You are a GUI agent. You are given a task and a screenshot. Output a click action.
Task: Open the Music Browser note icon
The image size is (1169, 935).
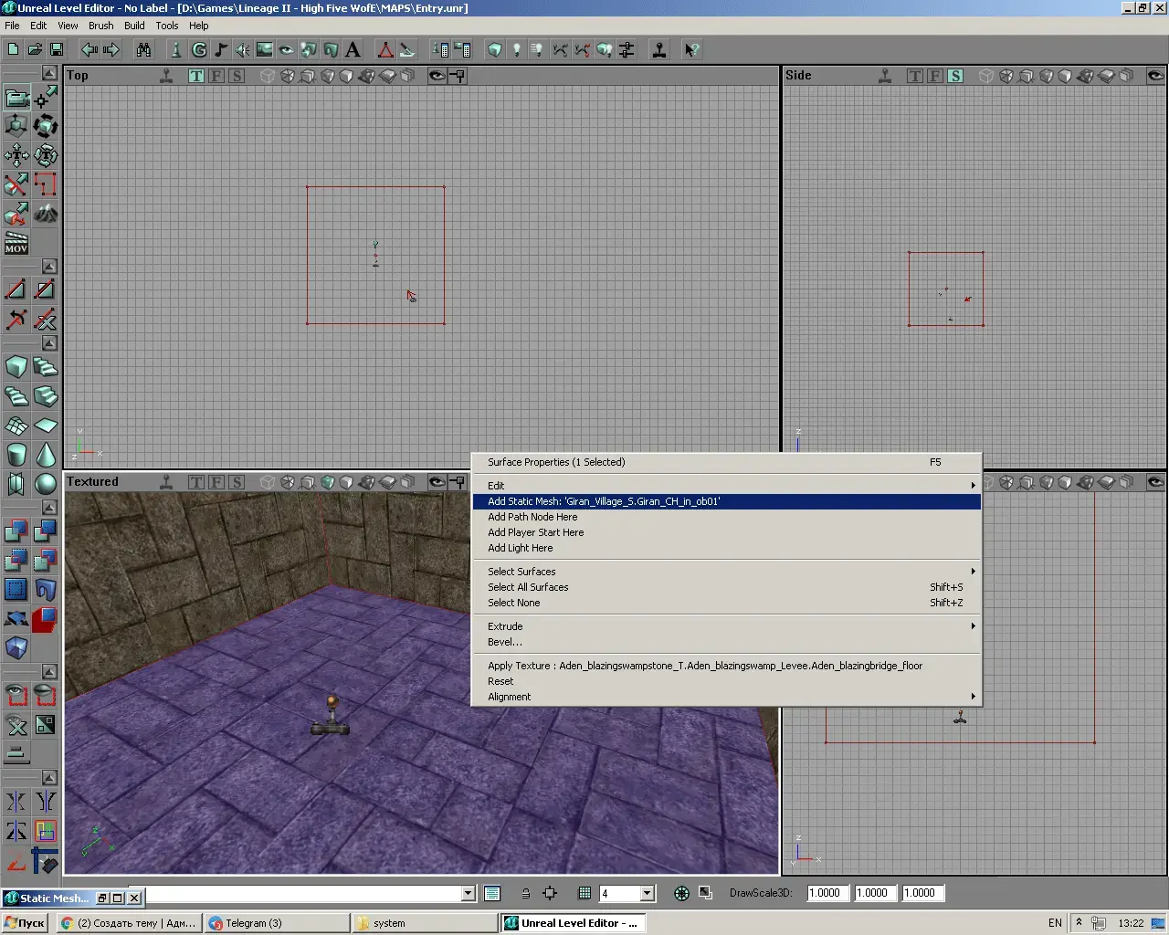pos(221,49)
